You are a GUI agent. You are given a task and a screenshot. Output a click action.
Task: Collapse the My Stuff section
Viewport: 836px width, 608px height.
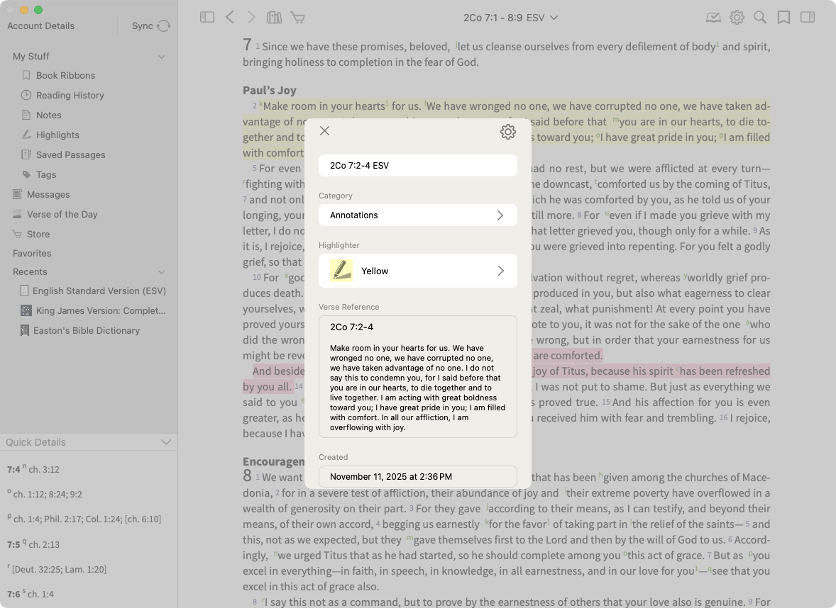click(x=162, y=57)
